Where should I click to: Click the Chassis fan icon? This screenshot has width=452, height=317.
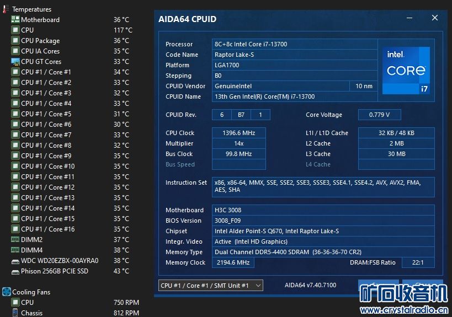point(15,313)
